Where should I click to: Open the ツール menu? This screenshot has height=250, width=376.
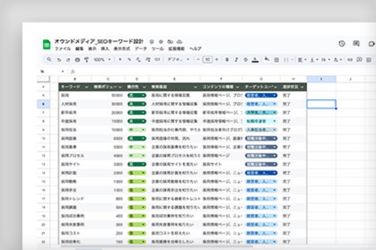[158, 49]
